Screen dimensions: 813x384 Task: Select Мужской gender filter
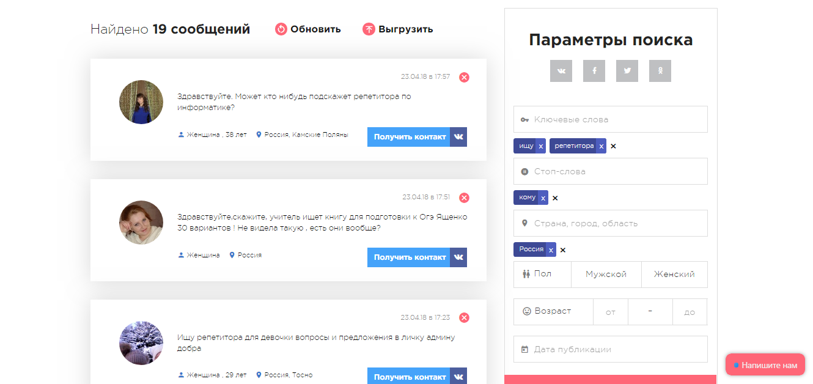click(x=606, y=275)
